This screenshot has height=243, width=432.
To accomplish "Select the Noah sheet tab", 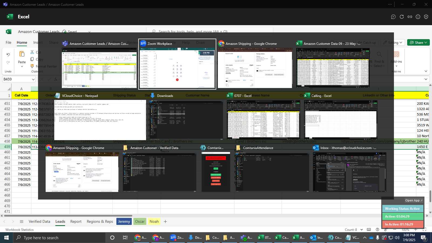I will 154,221.
